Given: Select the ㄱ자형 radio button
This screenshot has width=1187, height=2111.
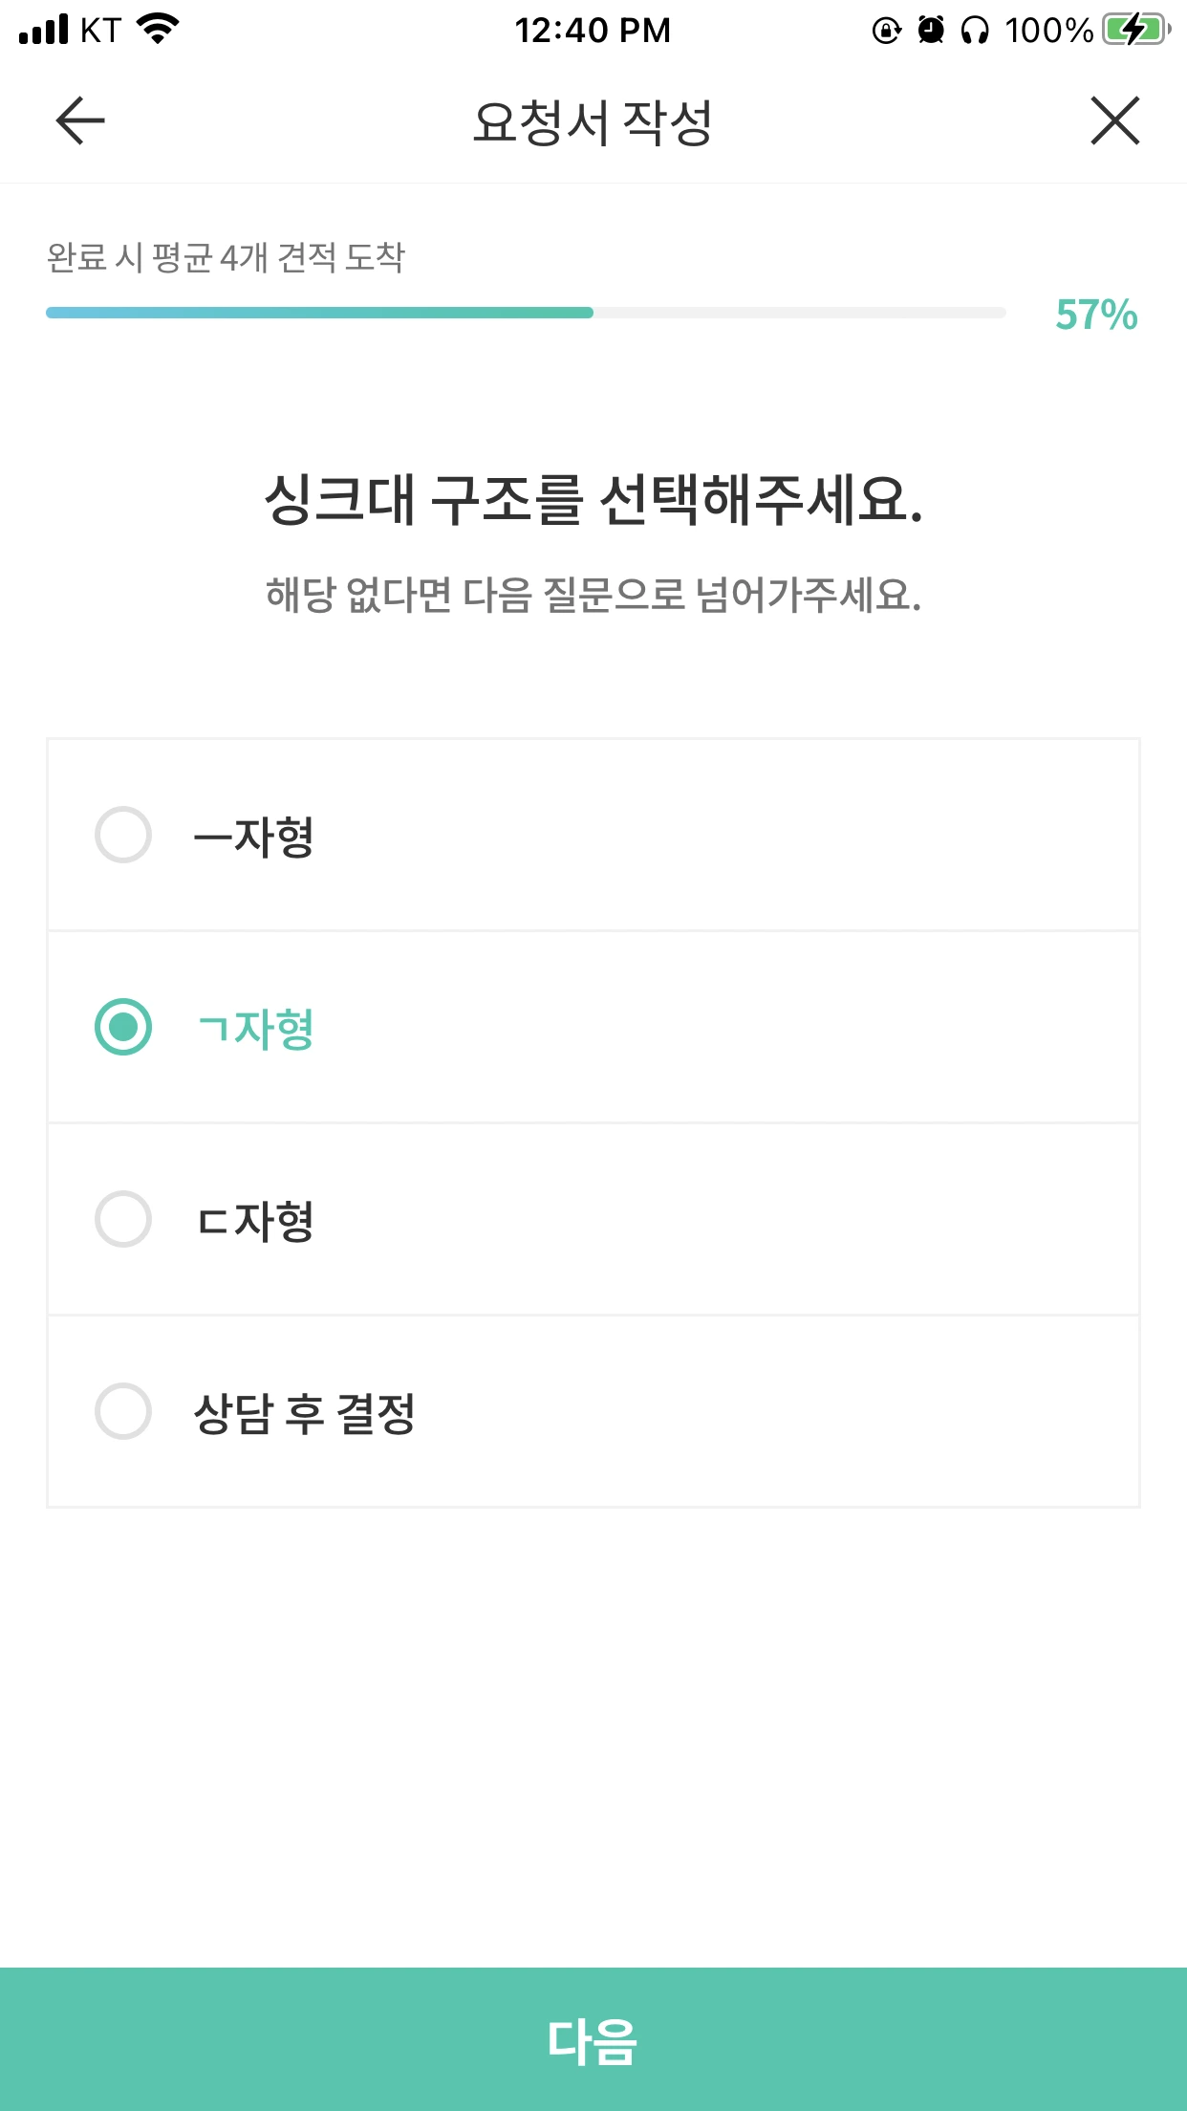Looking at the screenshot, I should pos(123,1027).
